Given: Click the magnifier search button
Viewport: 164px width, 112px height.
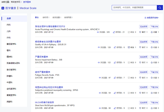Looking at the screenshot, I should click(x=160, y=8).
